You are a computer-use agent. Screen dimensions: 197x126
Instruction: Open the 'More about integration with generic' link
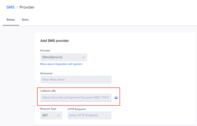(x=61, y=64)
